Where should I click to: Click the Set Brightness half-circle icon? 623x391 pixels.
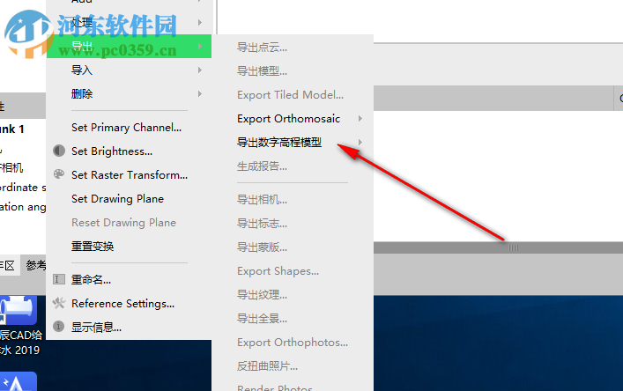coord(59,151)
